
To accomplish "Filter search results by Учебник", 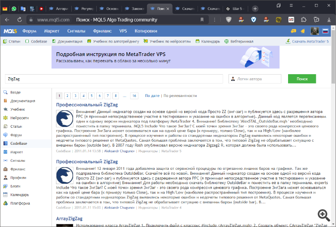I will (17, 109).
